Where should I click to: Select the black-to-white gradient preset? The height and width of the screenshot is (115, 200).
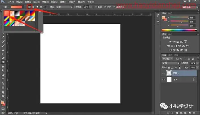17,13
